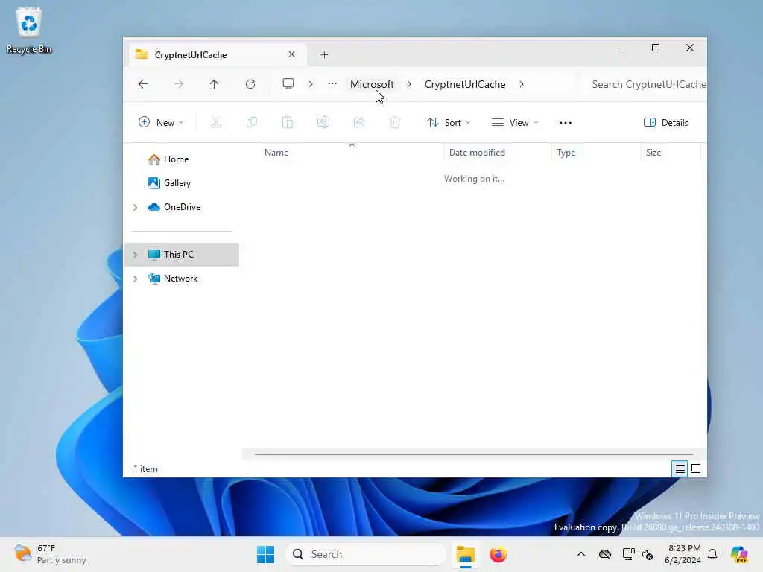The height and width of the screenshot is (572, 763).
Task: Open the New item dropdown
Action: [161, 123]
